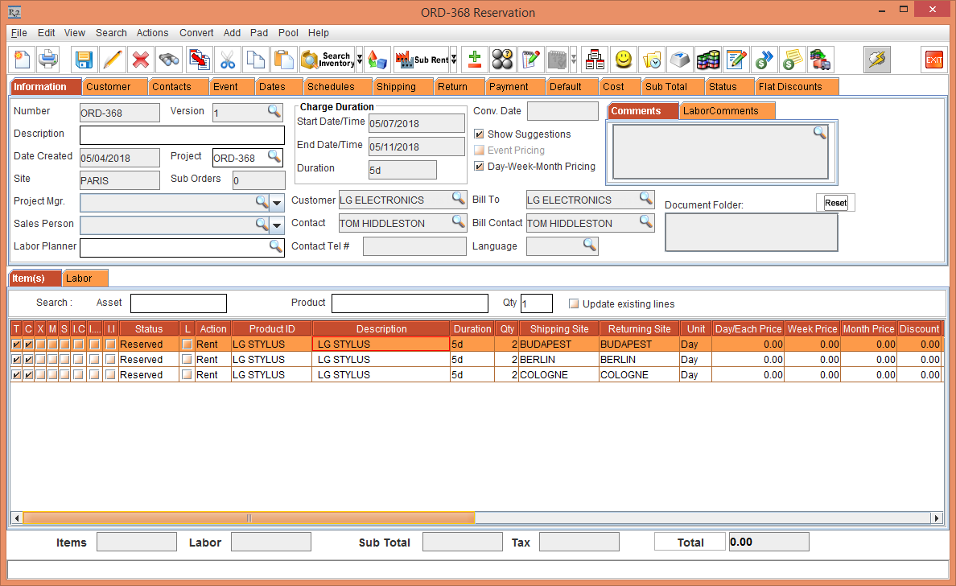The image size is (956, 586).
Task: Click the Print icon in toolbar
Action: [x=48, y=60]
